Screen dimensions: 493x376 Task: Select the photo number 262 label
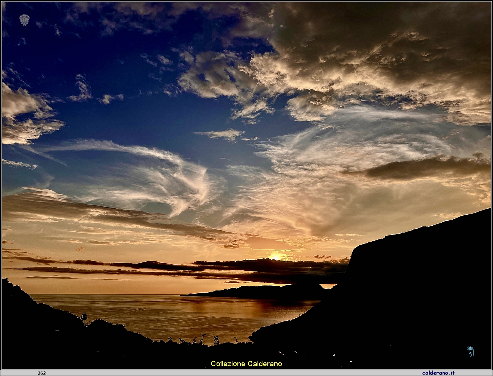[42, 373]
